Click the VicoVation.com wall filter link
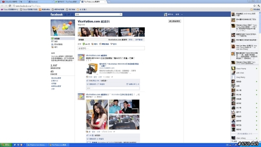The width and height of the screenshot is (261, 147). tap(117, 40)
